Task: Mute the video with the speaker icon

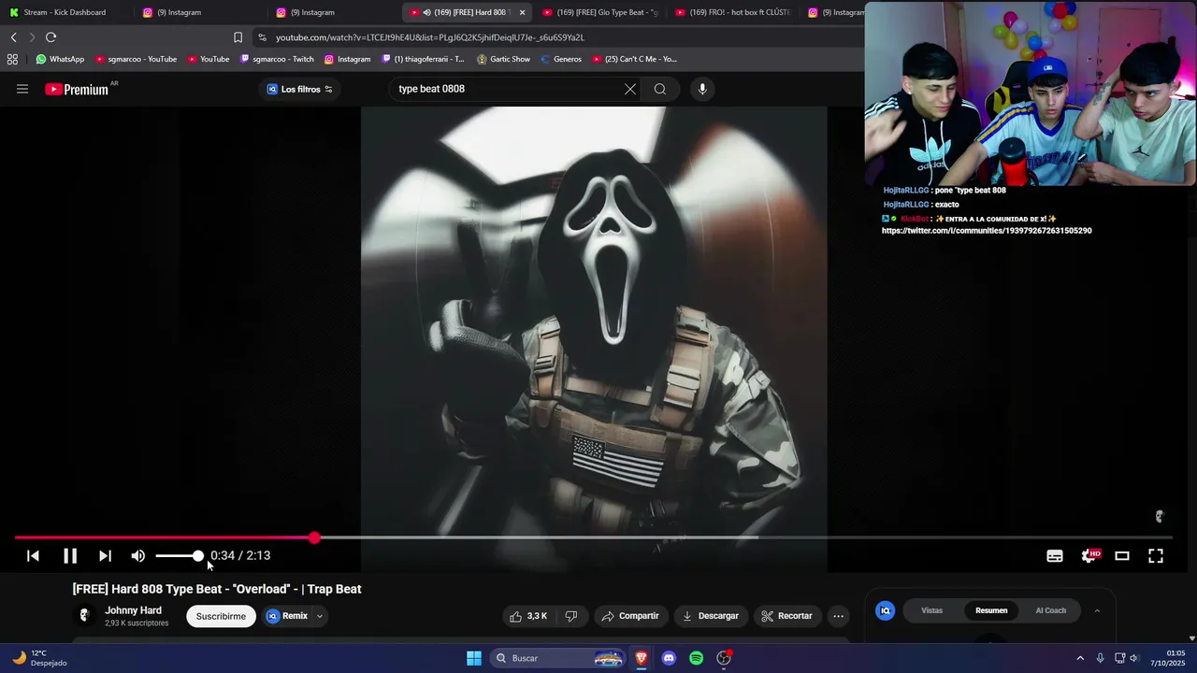Action: coord(138,556)
